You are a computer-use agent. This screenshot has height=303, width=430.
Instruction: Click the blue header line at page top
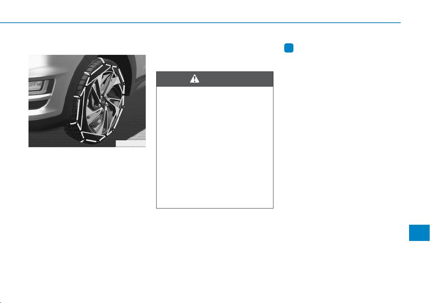[x=200, y=23]
